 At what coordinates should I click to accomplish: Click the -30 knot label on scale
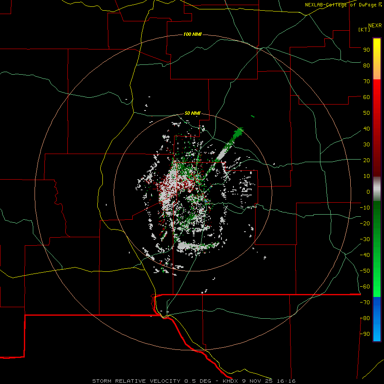365,239
